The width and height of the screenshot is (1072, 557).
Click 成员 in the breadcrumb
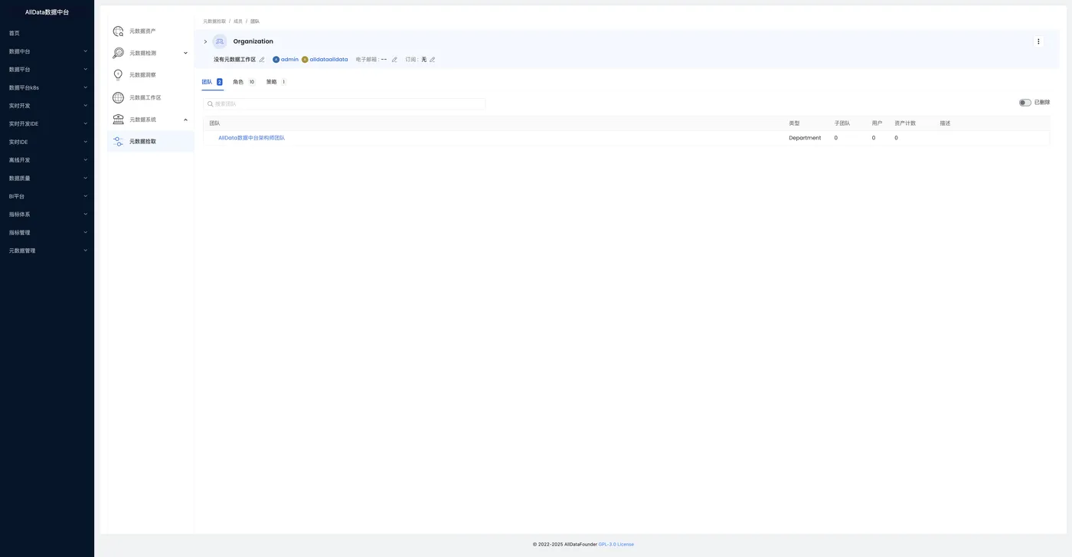coord(238,21)
